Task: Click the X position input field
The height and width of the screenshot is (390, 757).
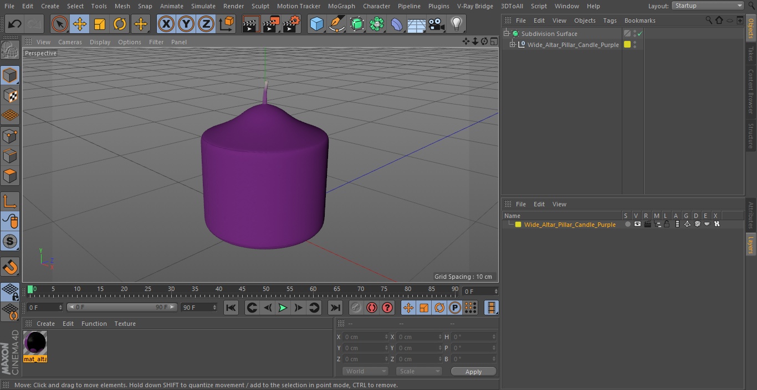Action: pyautogui.click(x=366, y=337)
